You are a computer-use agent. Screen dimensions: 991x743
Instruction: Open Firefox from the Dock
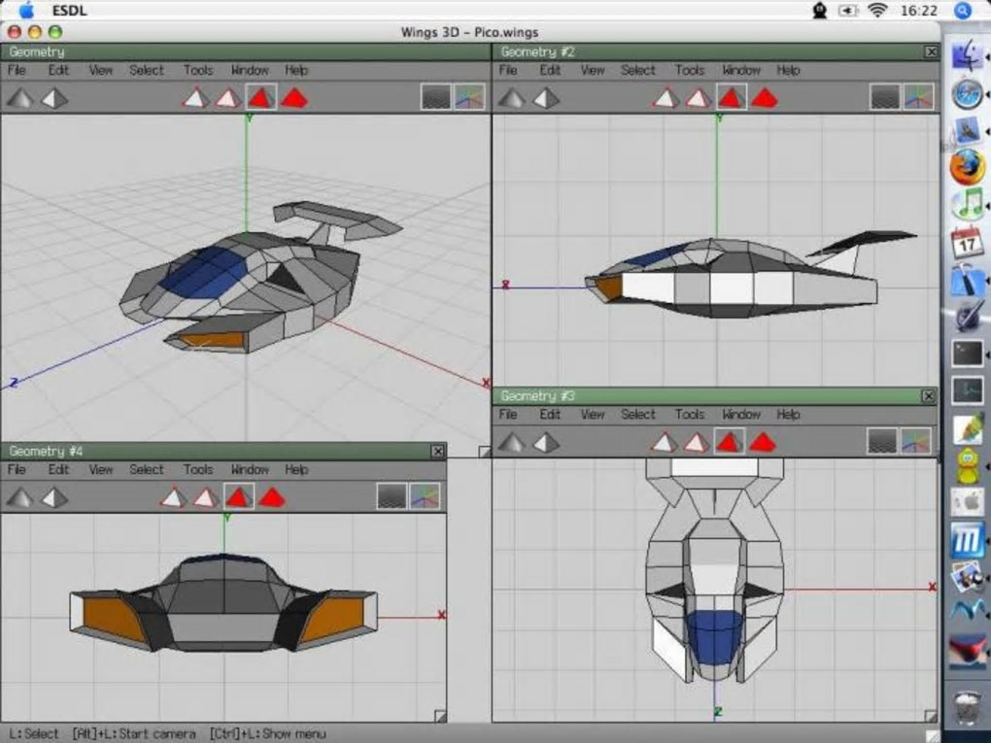(x=967, y=167)
